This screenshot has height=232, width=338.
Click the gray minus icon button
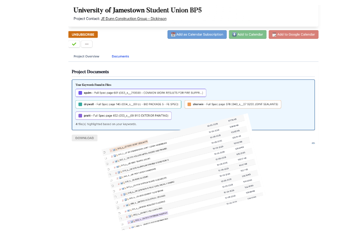87,44
